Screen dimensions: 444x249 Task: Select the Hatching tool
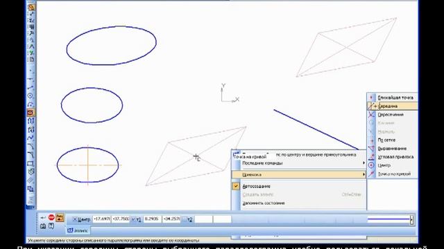(31, 180)
